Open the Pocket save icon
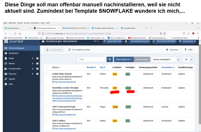 coord(184,33)
